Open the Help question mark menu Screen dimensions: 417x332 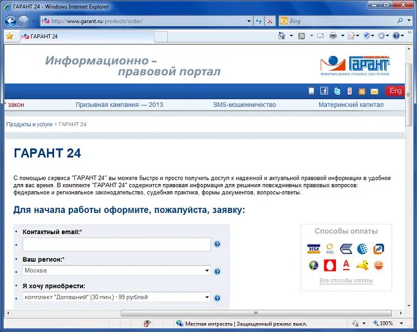coord(398,35)
